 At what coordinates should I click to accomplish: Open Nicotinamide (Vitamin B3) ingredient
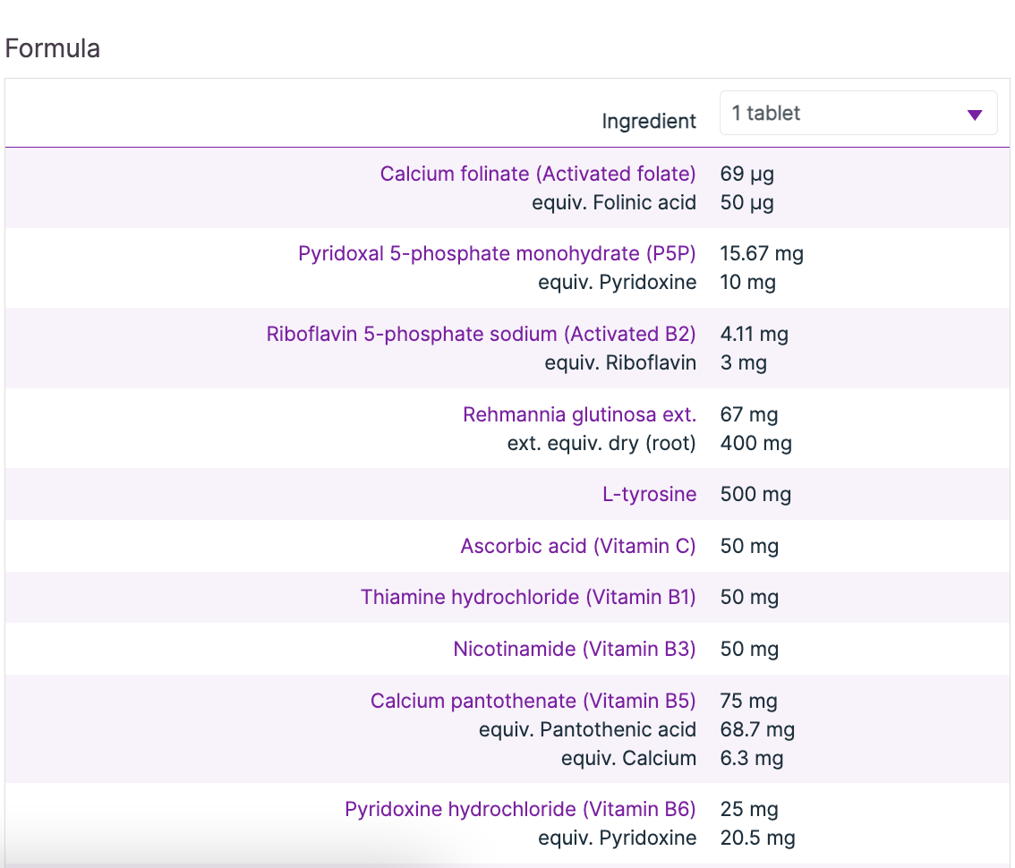[574, 650]
